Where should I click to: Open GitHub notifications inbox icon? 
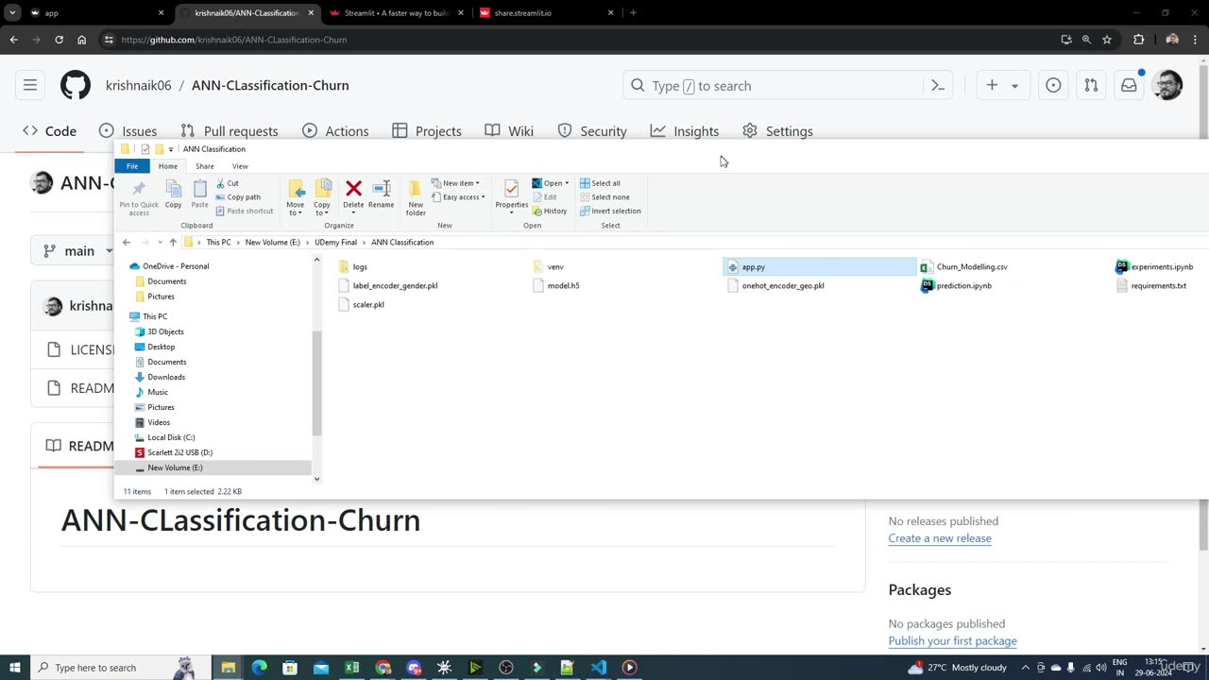pos(1129,86)
